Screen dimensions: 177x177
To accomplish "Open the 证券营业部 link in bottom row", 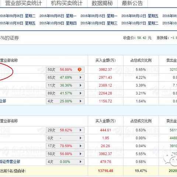I will tap(10, 162).
